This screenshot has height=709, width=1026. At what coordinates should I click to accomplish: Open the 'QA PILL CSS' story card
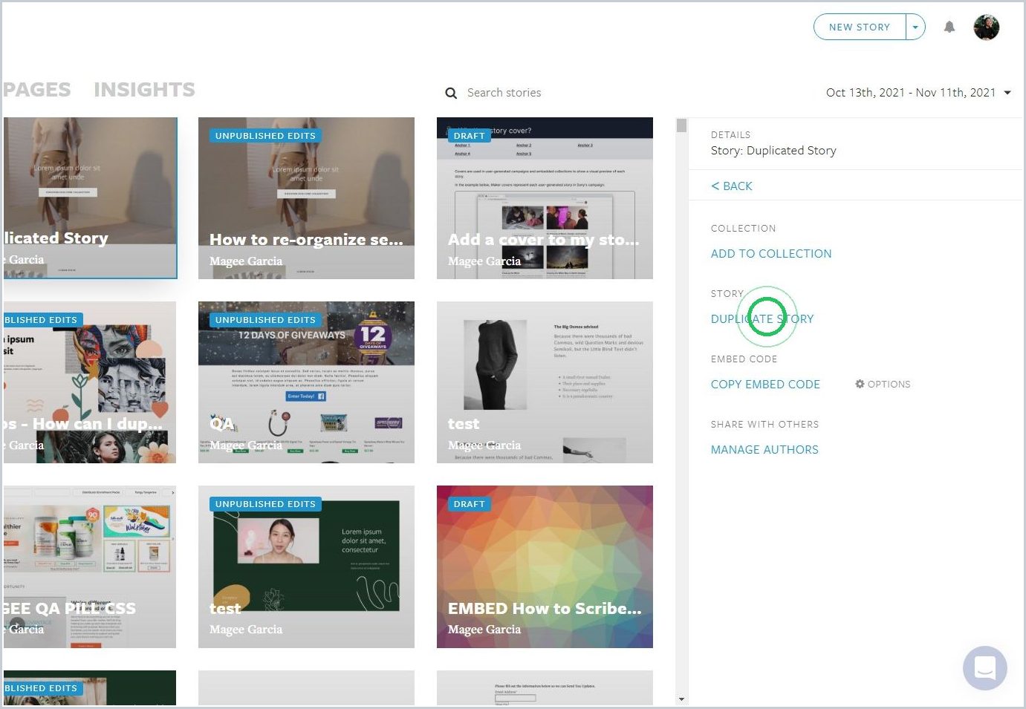click(x=89, y=566)
